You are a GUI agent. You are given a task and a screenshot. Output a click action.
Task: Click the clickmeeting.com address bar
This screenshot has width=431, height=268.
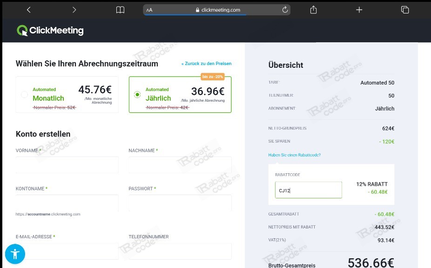[216, 10]
